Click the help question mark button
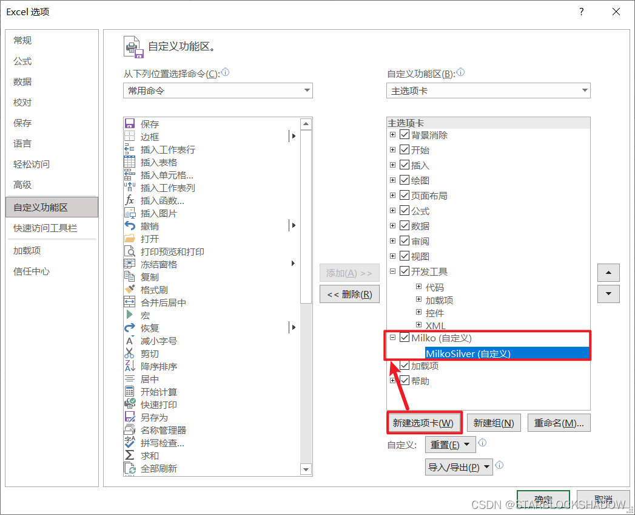The image size is (635, 515). coord(582,12)
